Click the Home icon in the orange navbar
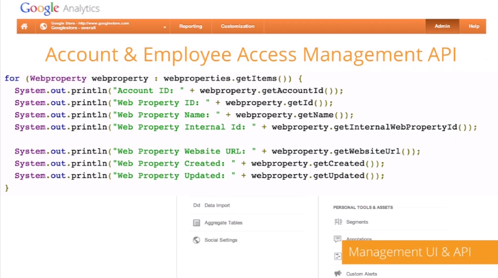The width and height of the screenshot is (498, 278). click(x=24, y=26)
